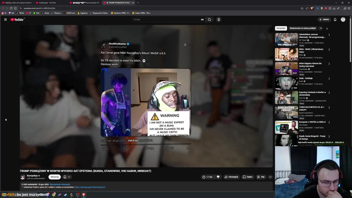
Task: Open the browser downloads icon
Action: [x=334, y=8]
